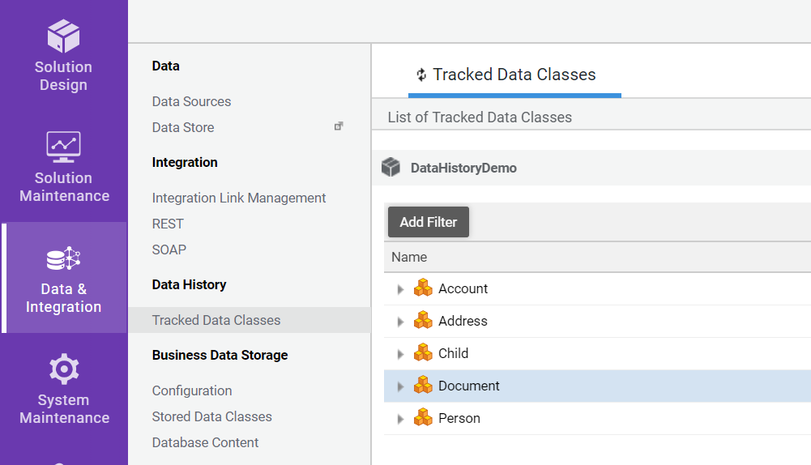Expand the Person tree row
Image resolution: width=811 pixels, height=465 pixels.
coord(400,419)
